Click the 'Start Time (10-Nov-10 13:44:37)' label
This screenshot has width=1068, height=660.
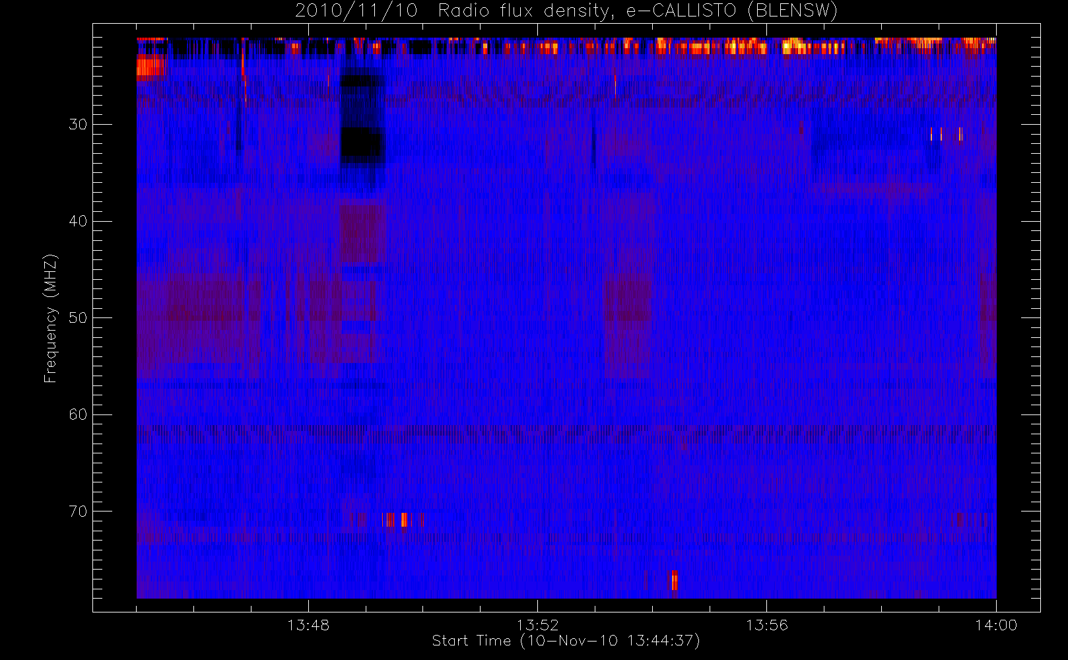pyautogui.click(x=566, y=641)
